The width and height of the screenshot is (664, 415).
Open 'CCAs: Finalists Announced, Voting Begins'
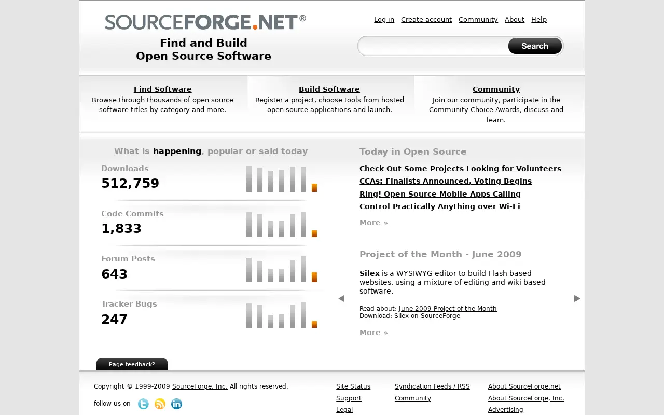click(x=446, y=181)
